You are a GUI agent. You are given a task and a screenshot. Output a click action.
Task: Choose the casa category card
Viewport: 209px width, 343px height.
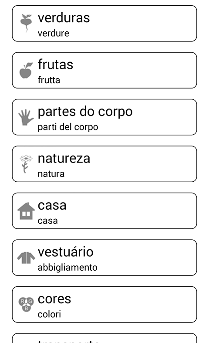[104, 211]
